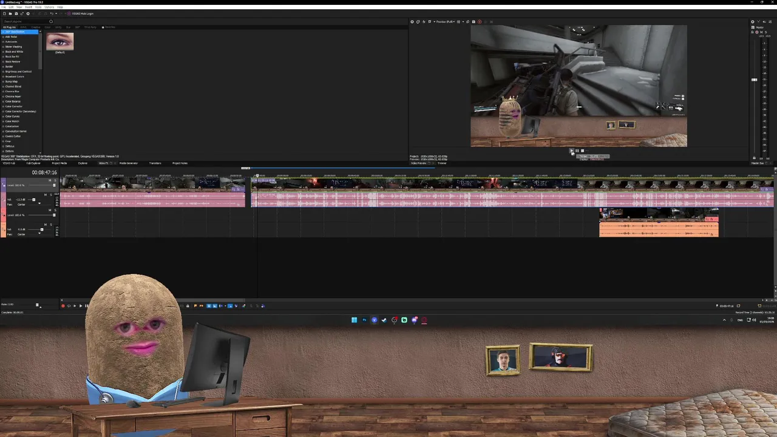Viewport: 777px width, 437px height.
Task: Stop playback in the preview window
Action: point(582,151)
